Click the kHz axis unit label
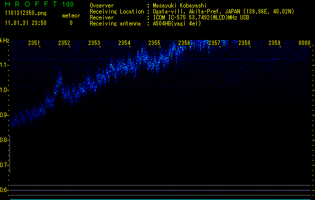 [x=5, y=40]
